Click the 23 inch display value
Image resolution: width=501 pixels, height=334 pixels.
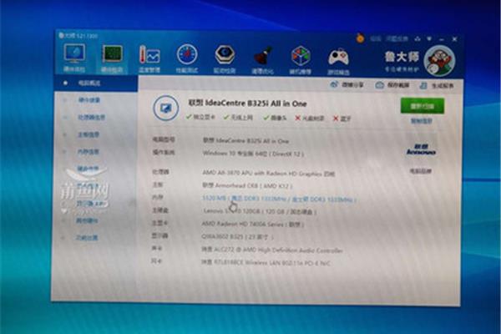pos(237,237)
